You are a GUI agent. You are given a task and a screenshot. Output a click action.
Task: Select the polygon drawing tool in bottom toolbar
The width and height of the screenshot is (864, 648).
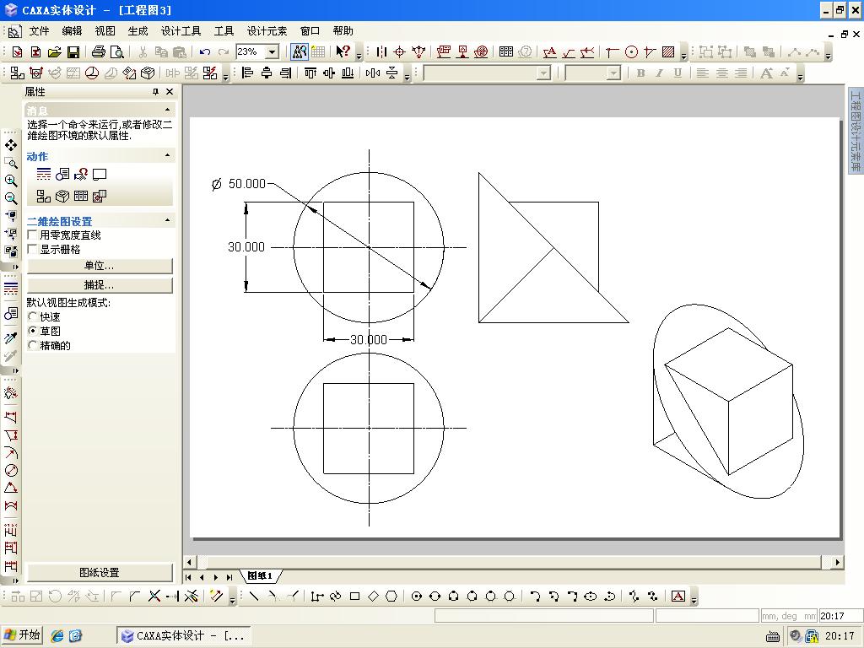point(391,597)
